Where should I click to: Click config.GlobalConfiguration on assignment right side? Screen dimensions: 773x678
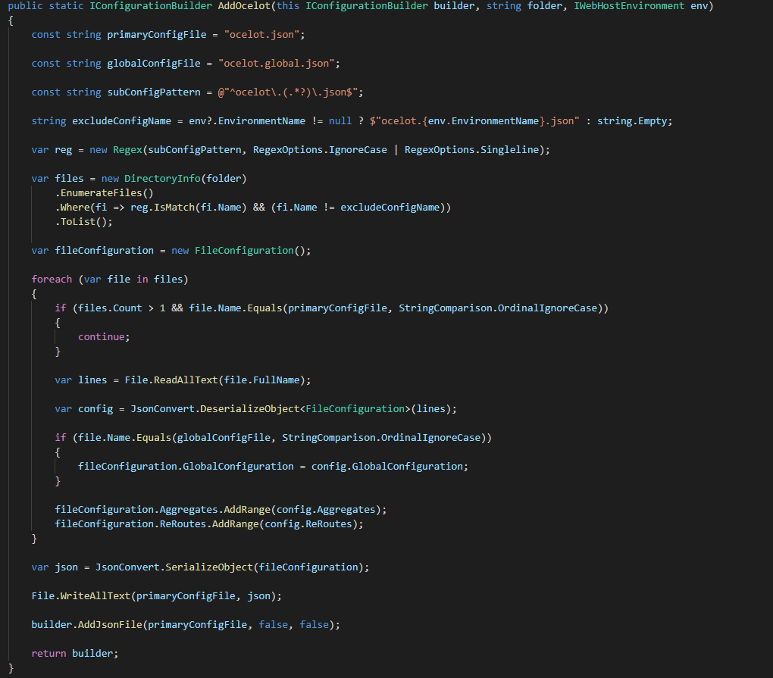click(387, 466)
